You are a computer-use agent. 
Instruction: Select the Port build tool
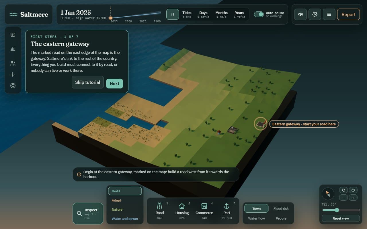pyautogui.click(x=227, y=211)
